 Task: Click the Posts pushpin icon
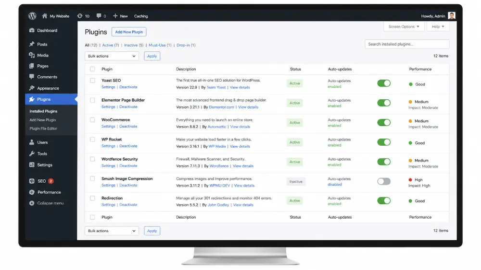click(x=32, y=44)
